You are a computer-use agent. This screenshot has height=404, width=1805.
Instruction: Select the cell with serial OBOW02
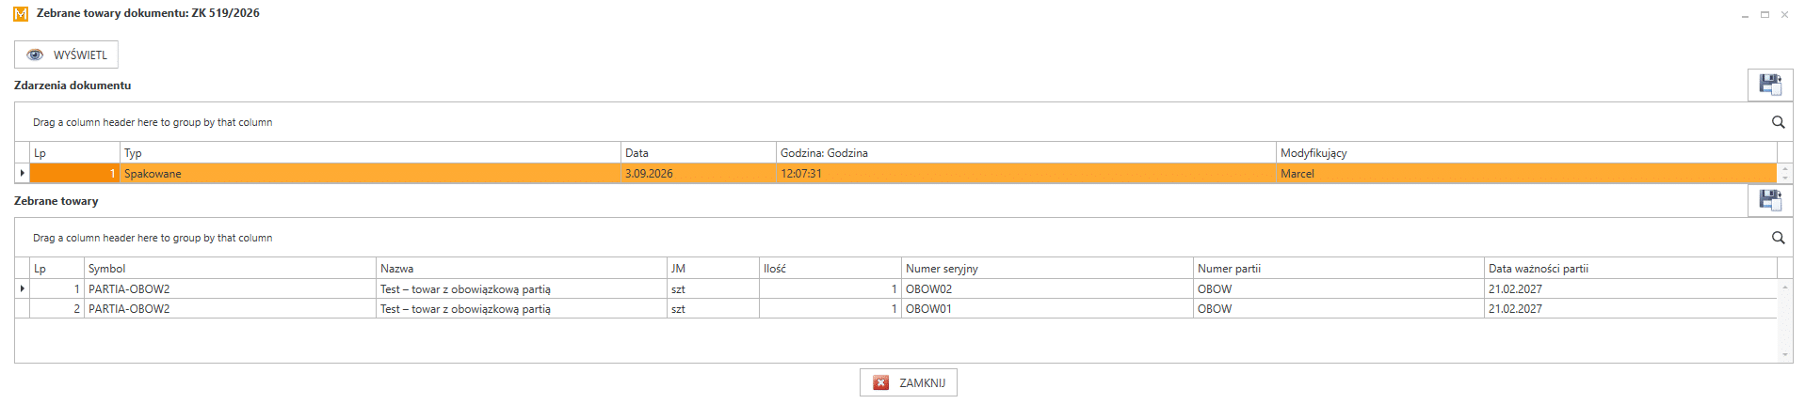coord(1047,288)
